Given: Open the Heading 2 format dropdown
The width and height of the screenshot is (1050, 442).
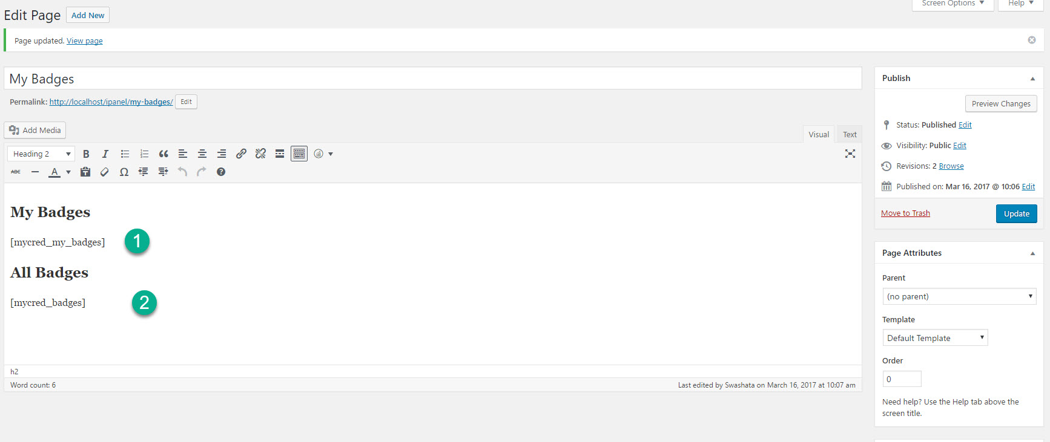Looking at the screenshot, I should (x=41, y=154).
